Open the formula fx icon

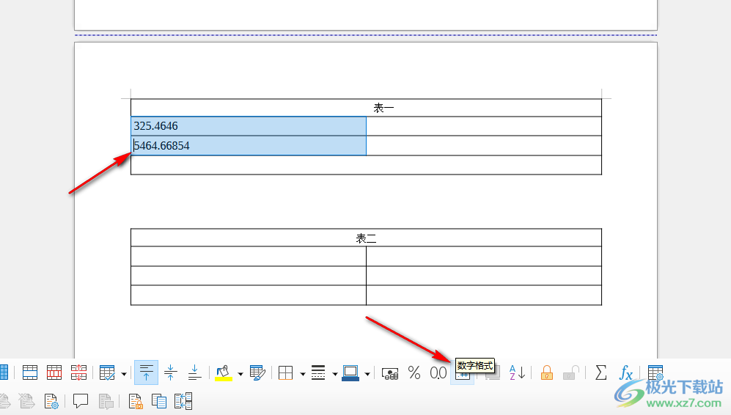[x=625, y=373]
